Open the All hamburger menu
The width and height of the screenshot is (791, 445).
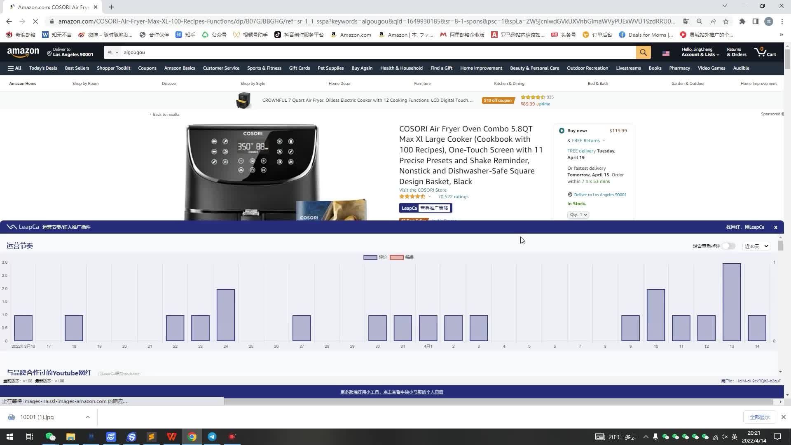click(14, 68)
